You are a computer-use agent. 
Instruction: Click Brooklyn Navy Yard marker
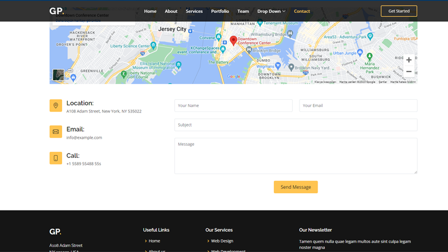[x=291, y=67]
